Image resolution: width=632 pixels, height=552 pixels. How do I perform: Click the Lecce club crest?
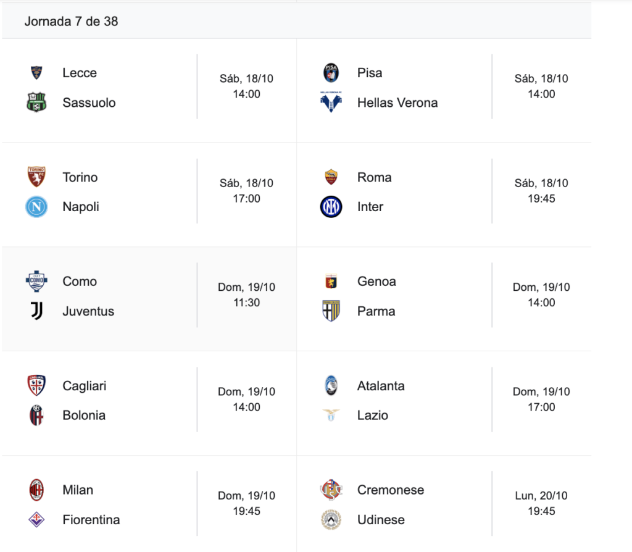36,73
